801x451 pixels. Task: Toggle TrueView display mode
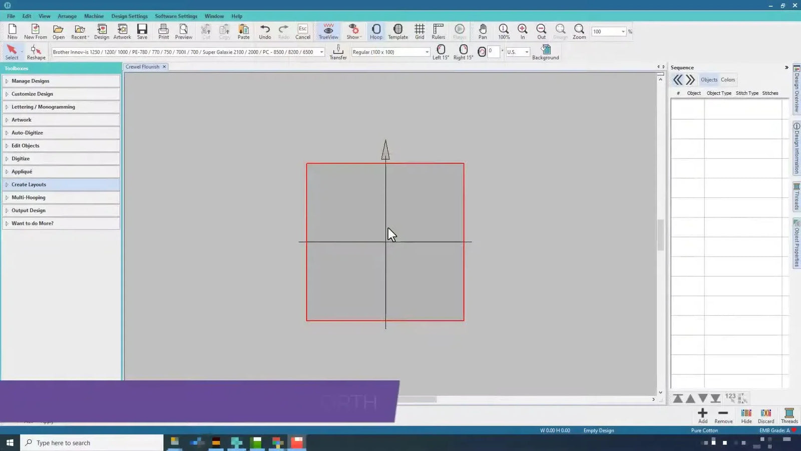click(x=328, y=31)
